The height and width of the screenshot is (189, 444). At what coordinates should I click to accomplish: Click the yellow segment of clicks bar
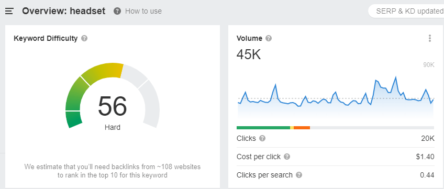point(292,128)
